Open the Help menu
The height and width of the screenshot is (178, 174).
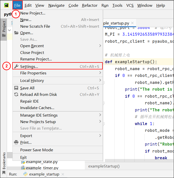coord(161,5)
